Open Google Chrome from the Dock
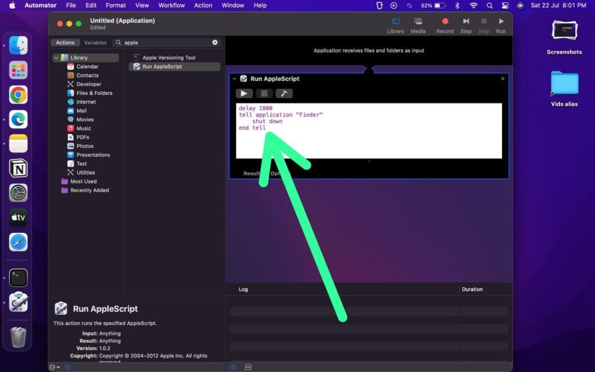This screenshot has width=595, height=372. tap(18, 95)
